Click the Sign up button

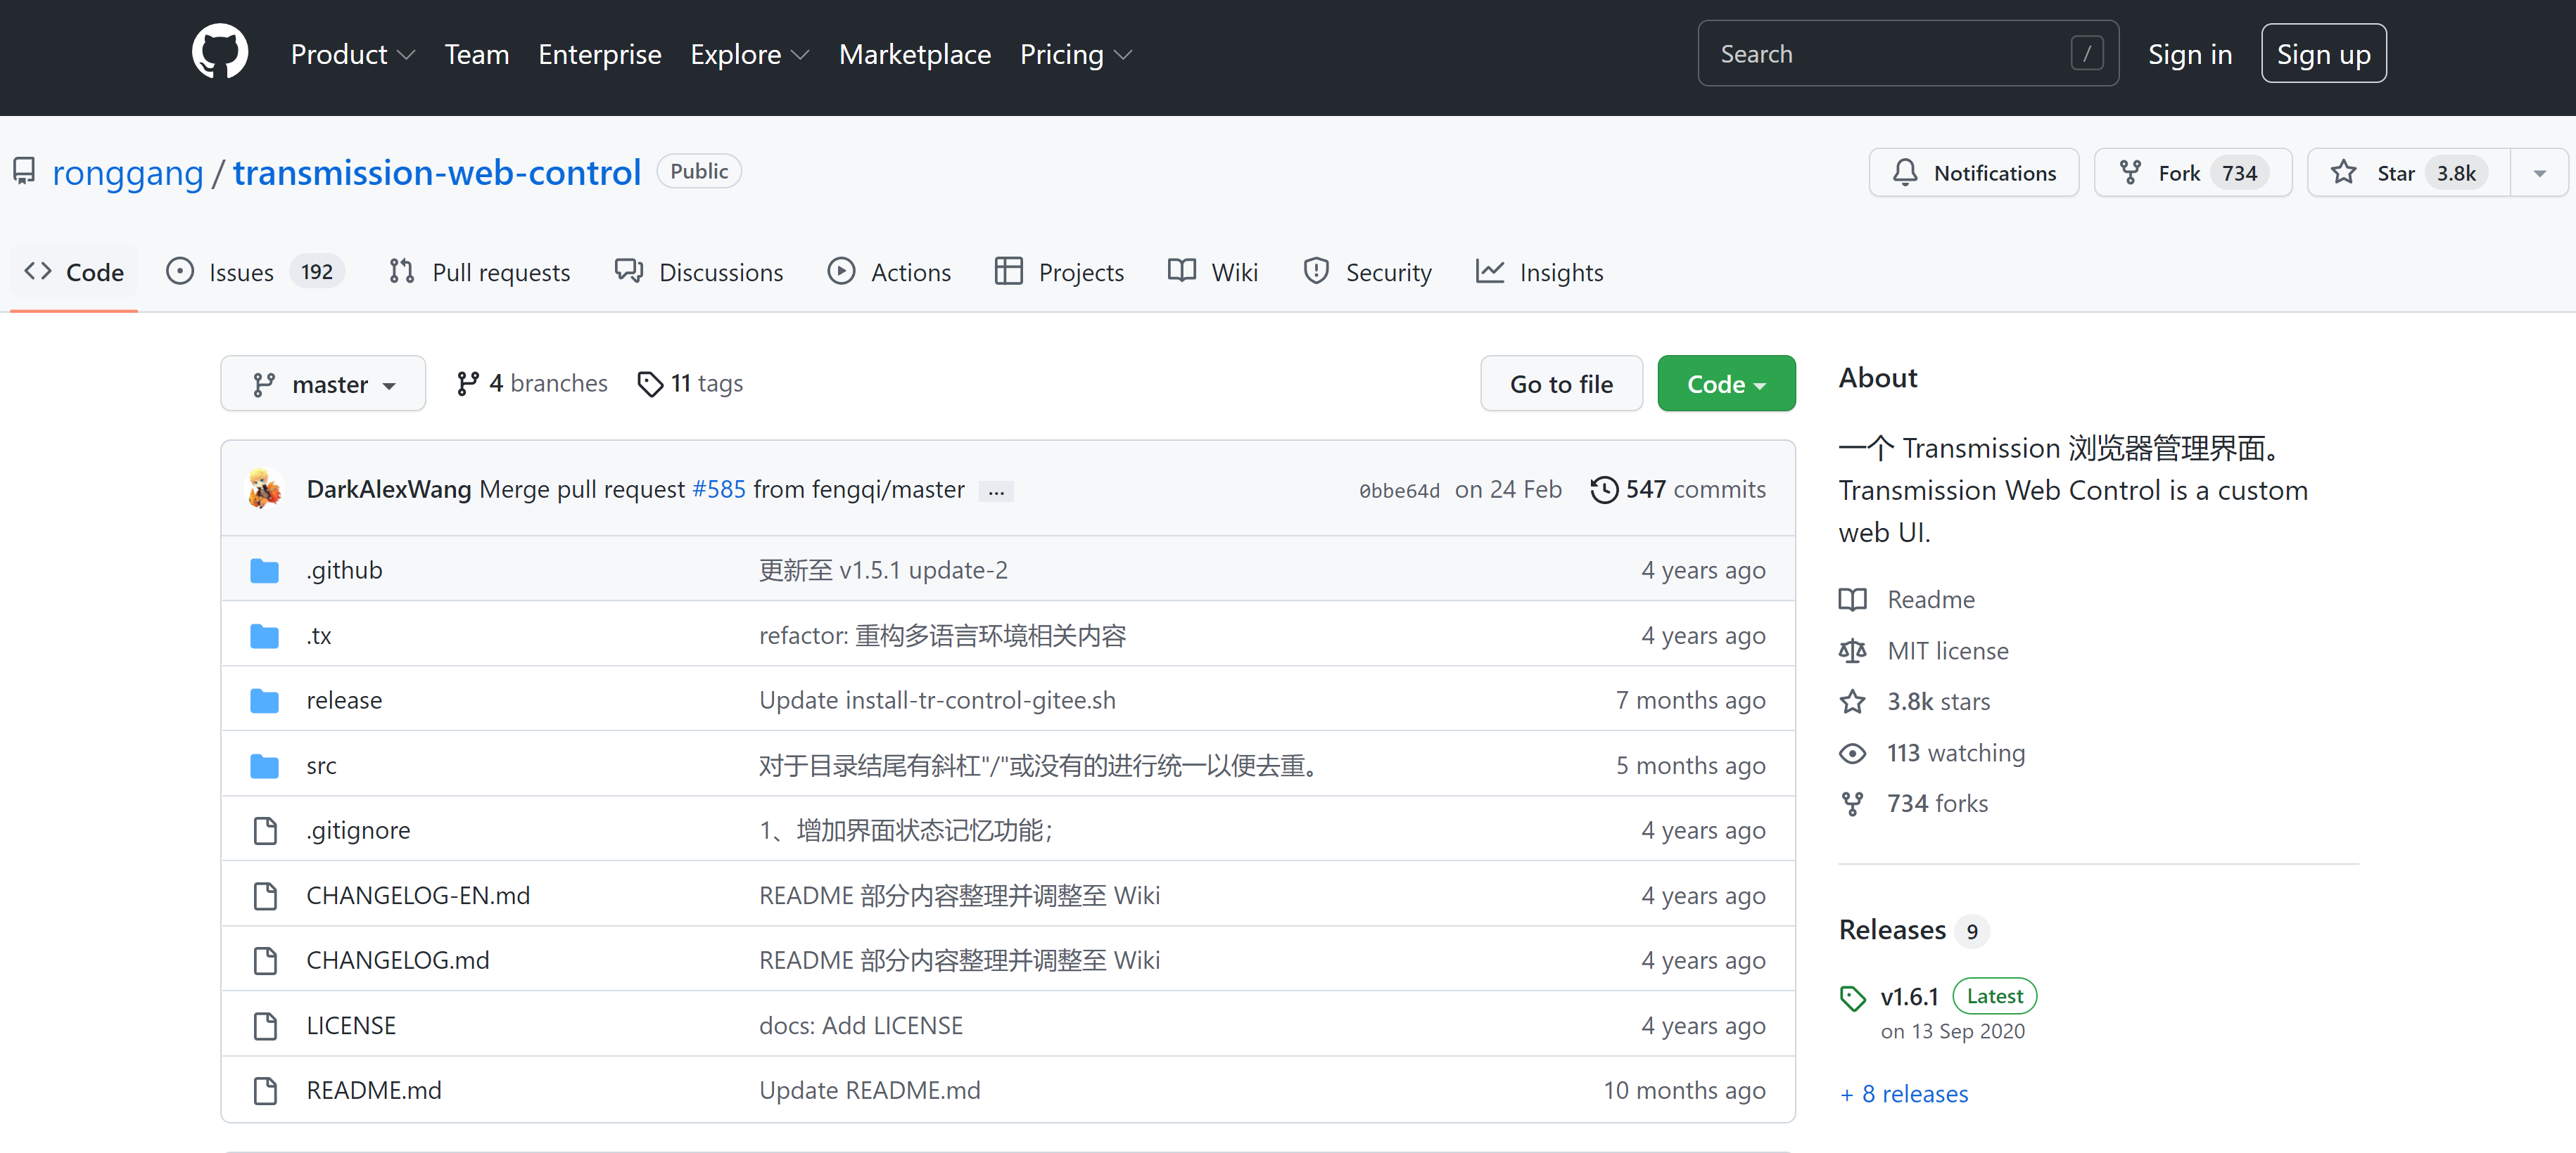pos(2324,54)
